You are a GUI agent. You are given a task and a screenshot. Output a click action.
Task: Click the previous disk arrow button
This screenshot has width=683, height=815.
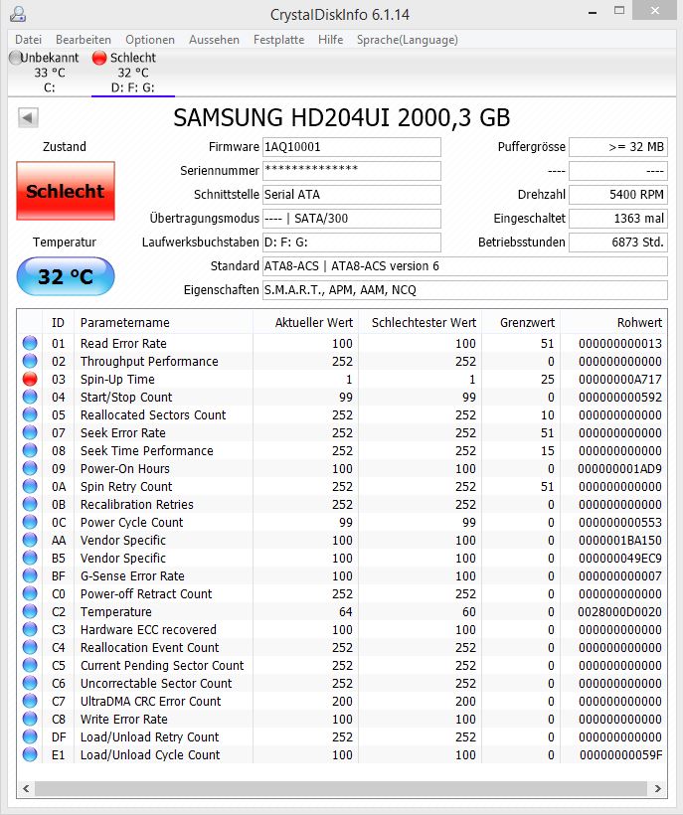pos(28,117)
